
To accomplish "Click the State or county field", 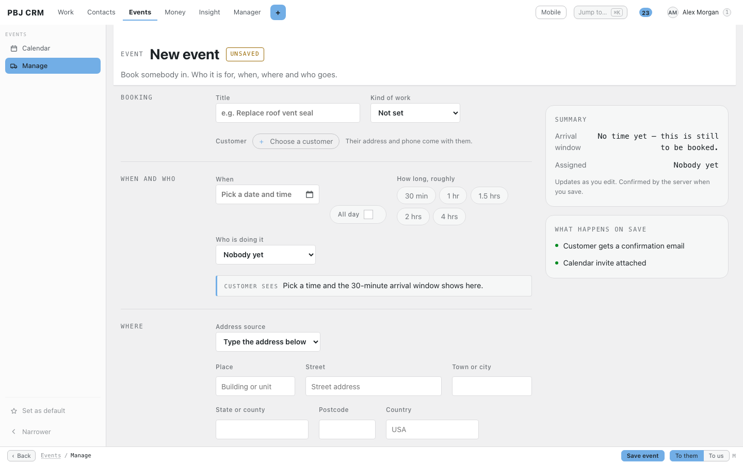I will 262,429.
